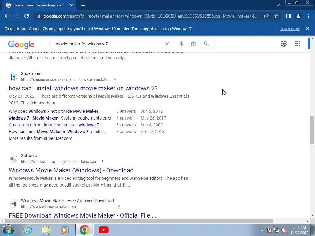Screen dimensions: 315x236
Task: Click the windows-movie-maker.en.softonic.com URL
Action: 59,162
